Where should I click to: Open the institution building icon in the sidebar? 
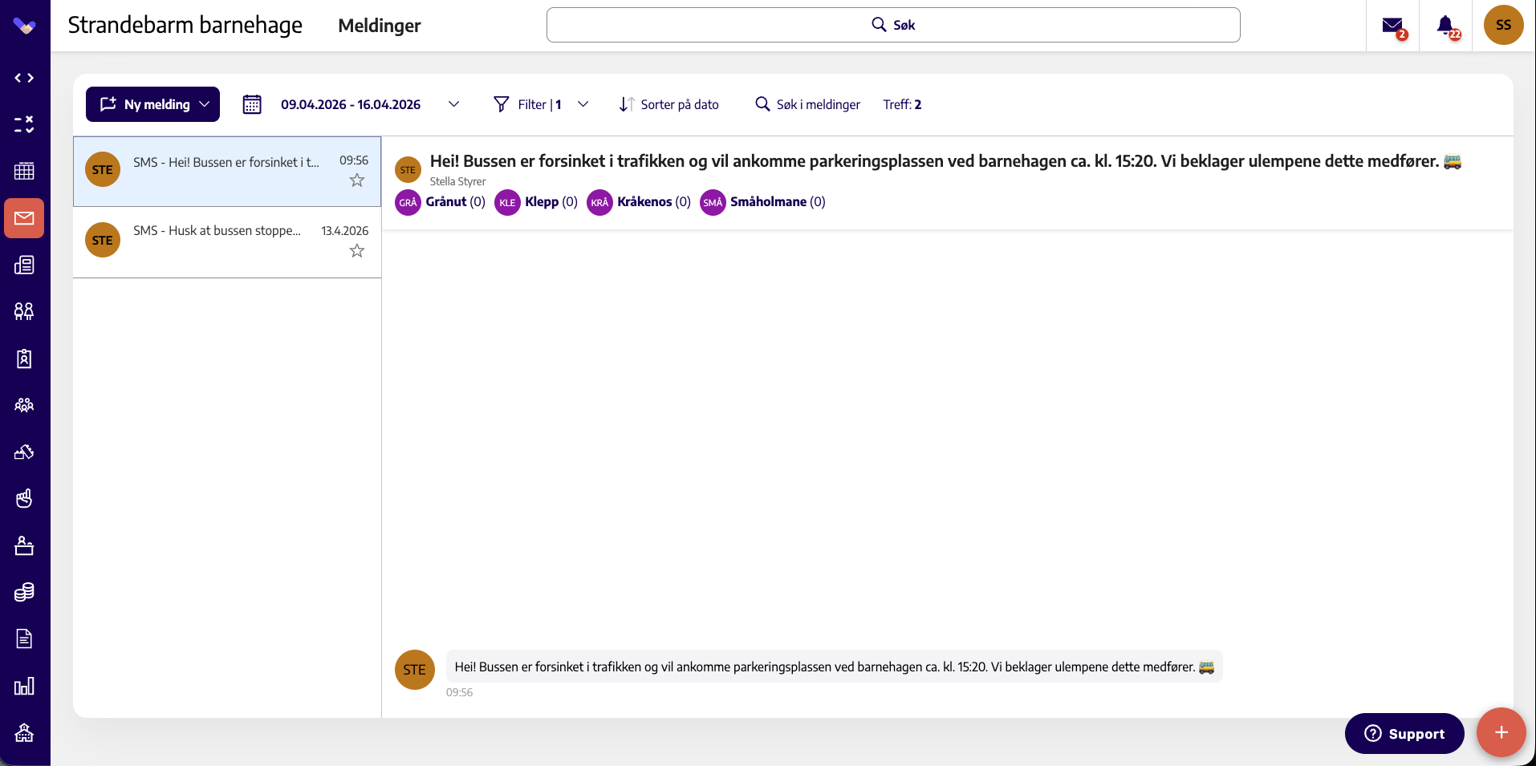(24, 732)
